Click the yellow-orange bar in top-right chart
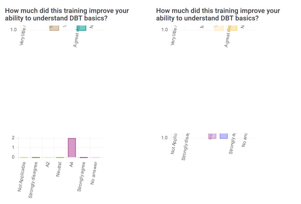Screen dimensions: 301x204 click(x=233, y=28)
